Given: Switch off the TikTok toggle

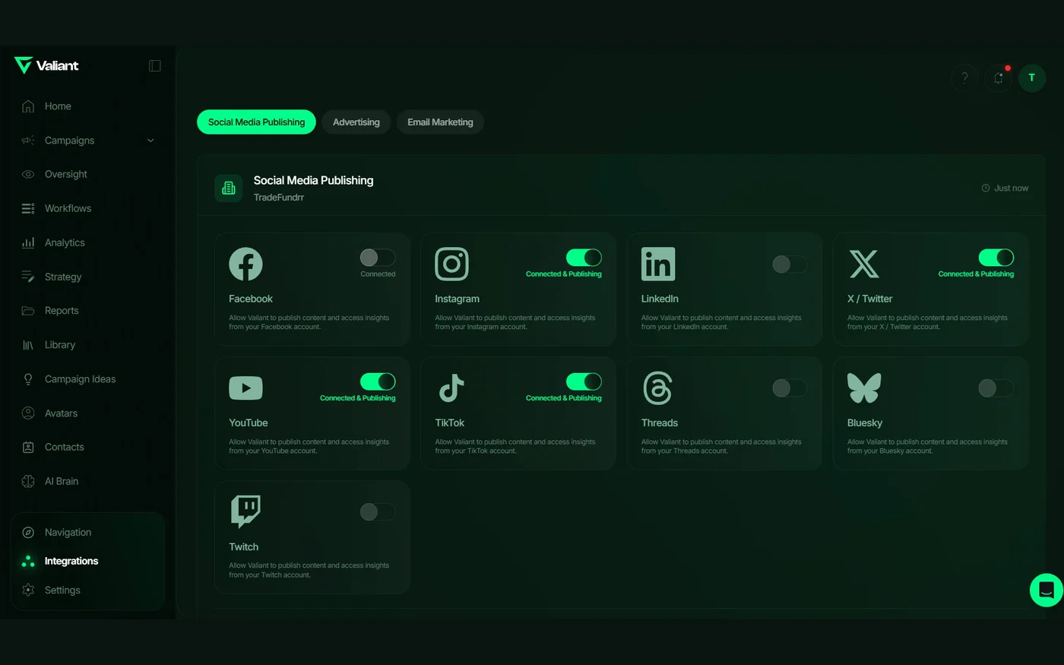Looking at the screenshot, I should click(584, 382).
